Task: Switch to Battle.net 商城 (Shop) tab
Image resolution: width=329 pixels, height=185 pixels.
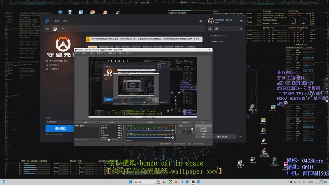Action: click(65, 21)
